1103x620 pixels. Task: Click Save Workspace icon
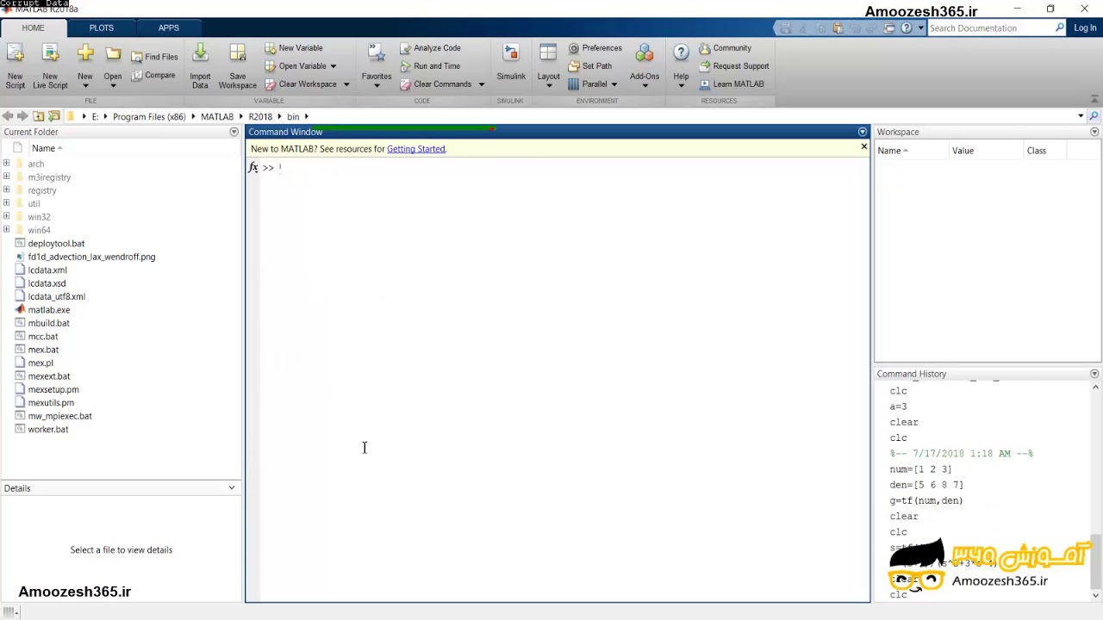pyautogui.click(x=237, y=54)
